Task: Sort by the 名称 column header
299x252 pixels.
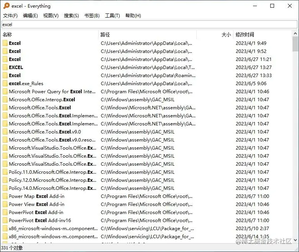Action: (x=49, y=35)
